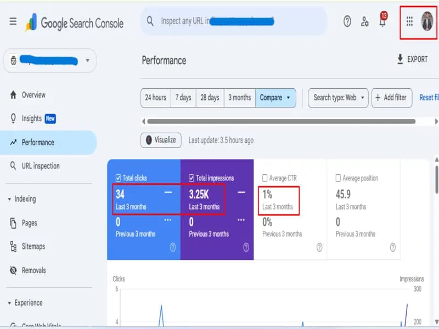439x329 pixels.
Task: Click the horizontal scrollbar under the filter bar
Action: click(282, 121)
